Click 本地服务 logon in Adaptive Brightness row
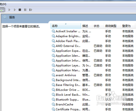This screenshot has width=136, height=111. pos(128,36)
